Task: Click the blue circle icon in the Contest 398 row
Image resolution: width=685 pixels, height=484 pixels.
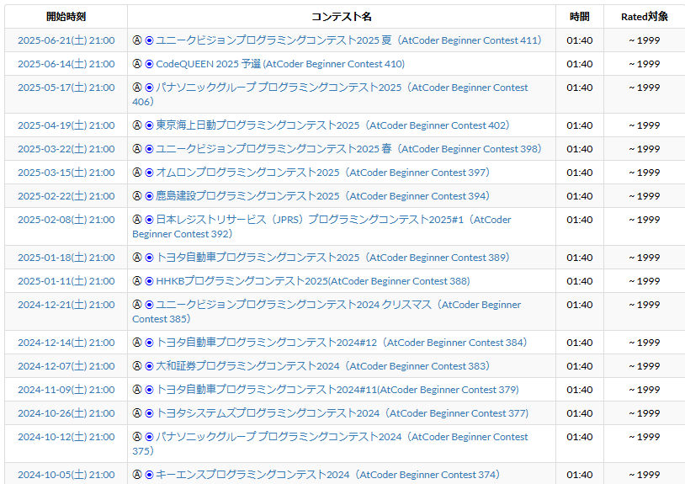Action: pyautogui.click(x=149, y=149)
